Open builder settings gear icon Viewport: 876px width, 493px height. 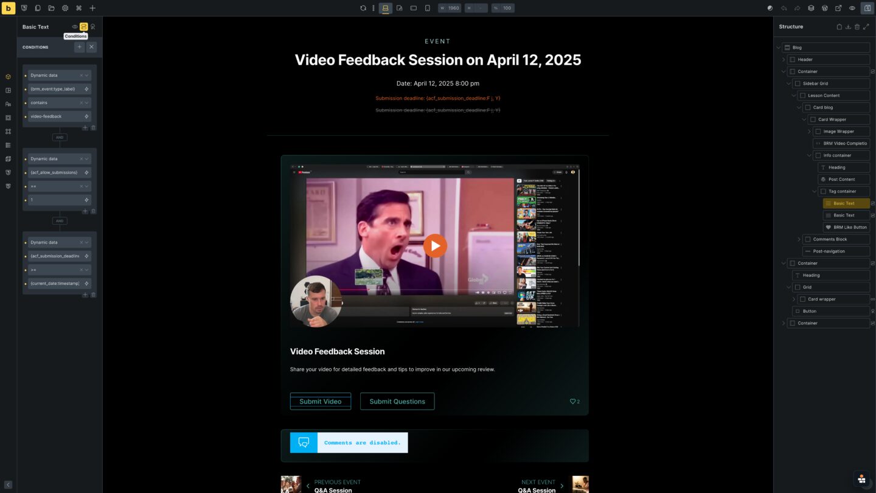[65, 8]
